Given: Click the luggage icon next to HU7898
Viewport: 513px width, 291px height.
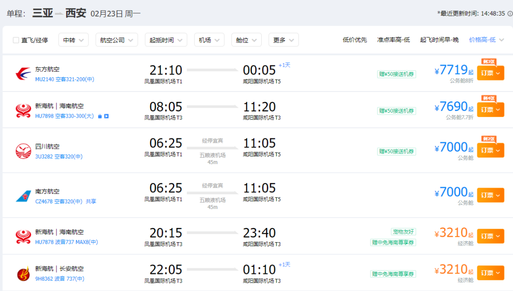Looking at the screenshot, I should click(x=100, y=116).
